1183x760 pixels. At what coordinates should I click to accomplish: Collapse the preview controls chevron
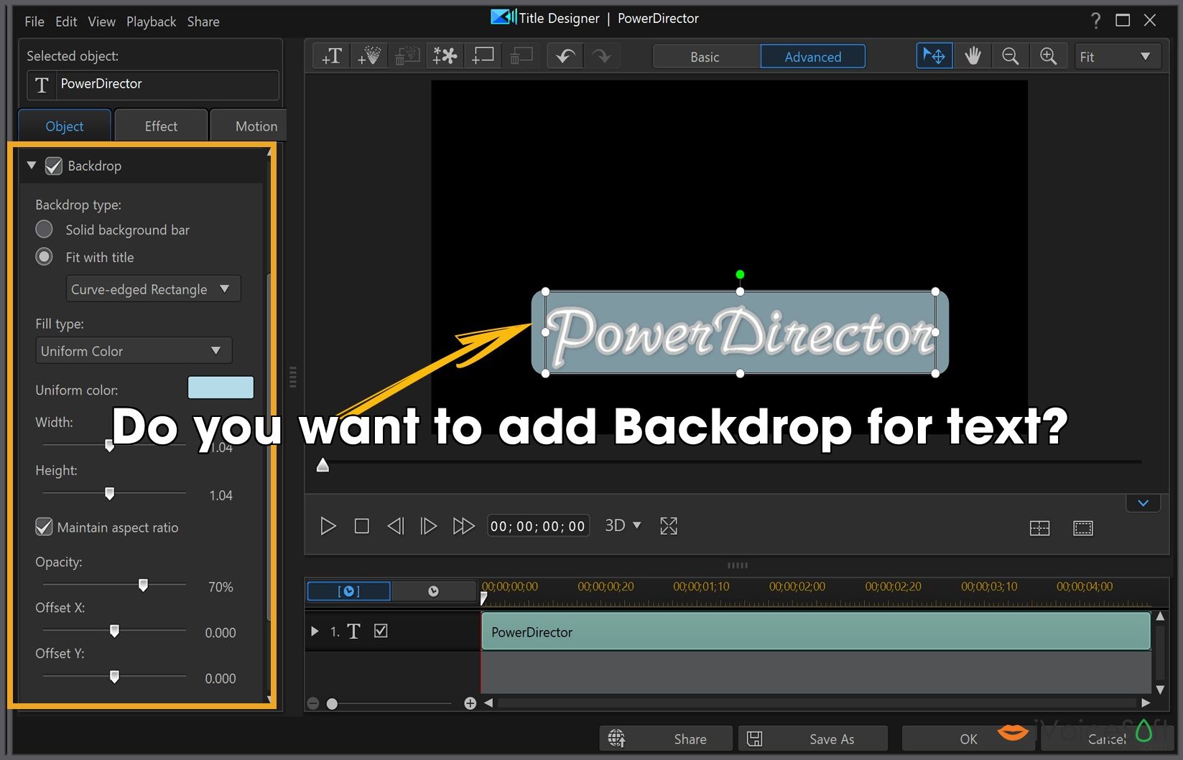[x=1143, y=503]
